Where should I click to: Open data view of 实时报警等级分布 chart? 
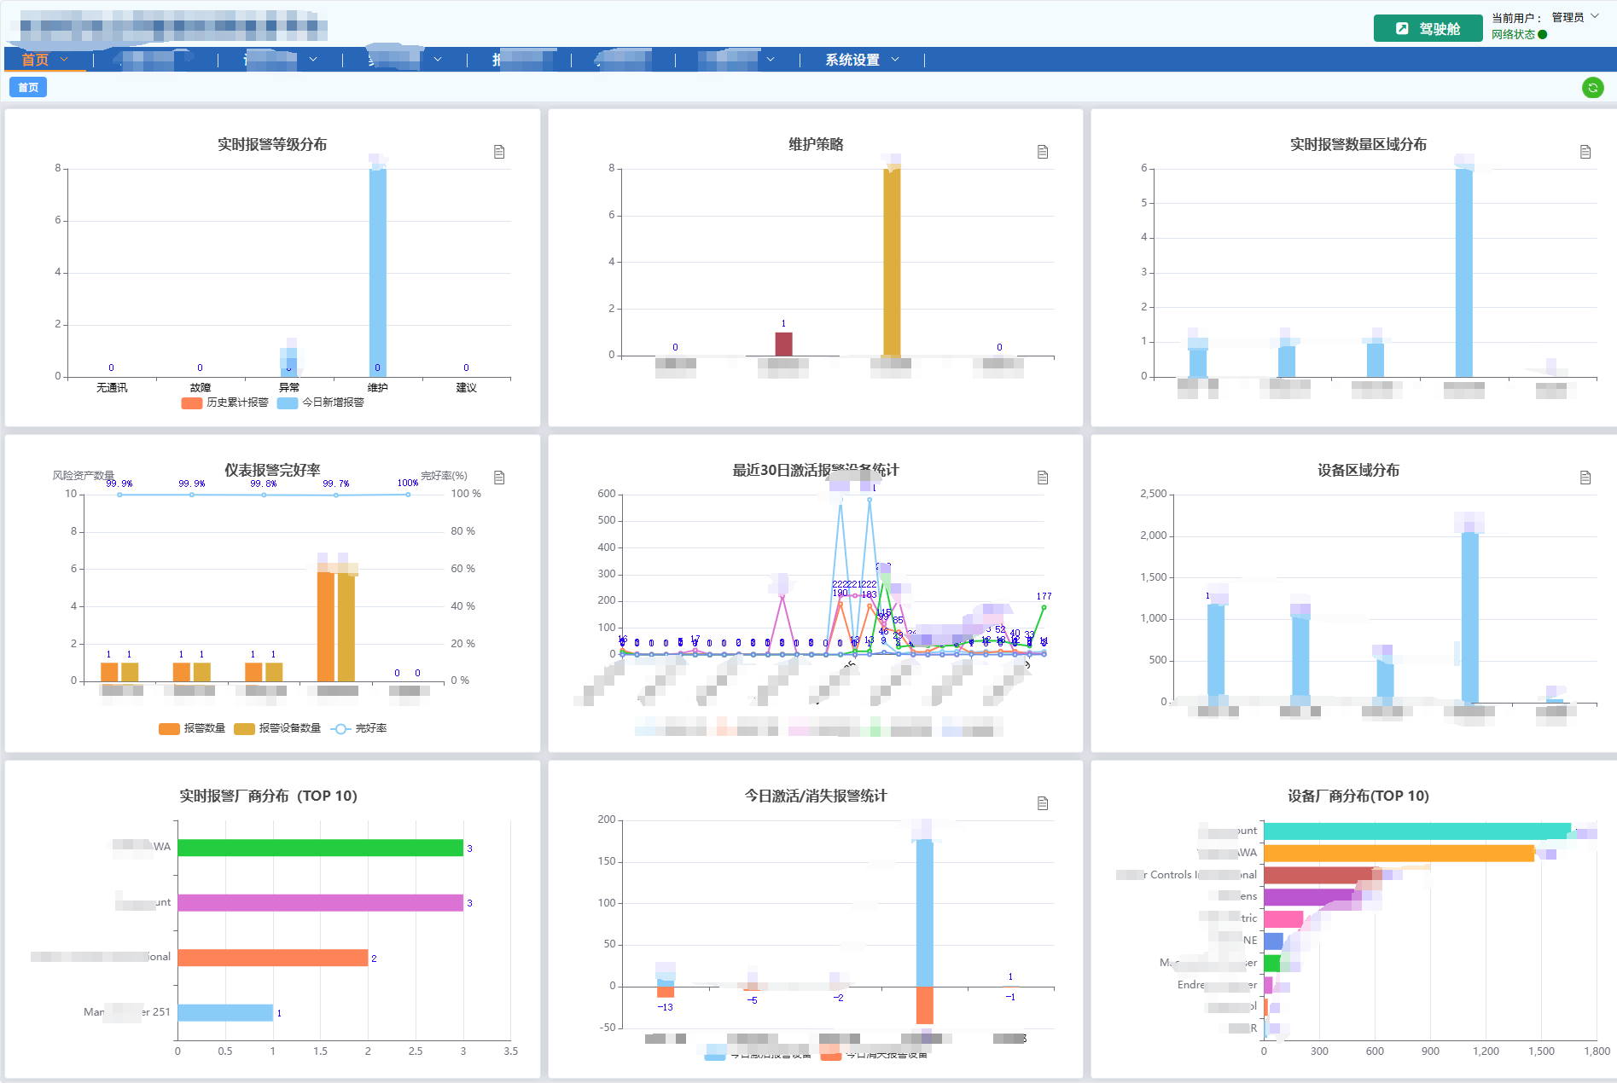pyautogui.click(x=499, y=152)
